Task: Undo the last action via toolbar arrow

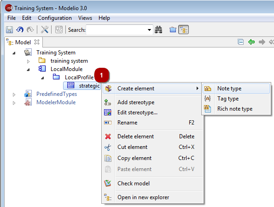Action: [x=20, y=30]
